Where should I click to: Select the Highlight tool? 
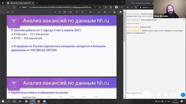pyautogui.click(x=91, y=12)
